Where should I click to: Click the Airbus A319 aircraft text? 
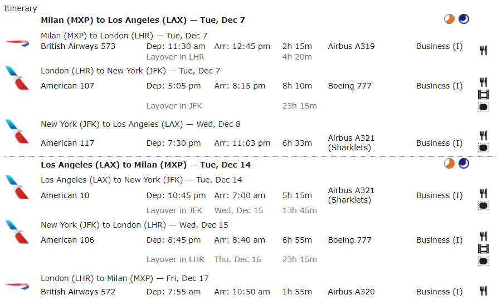coord(351,46)
